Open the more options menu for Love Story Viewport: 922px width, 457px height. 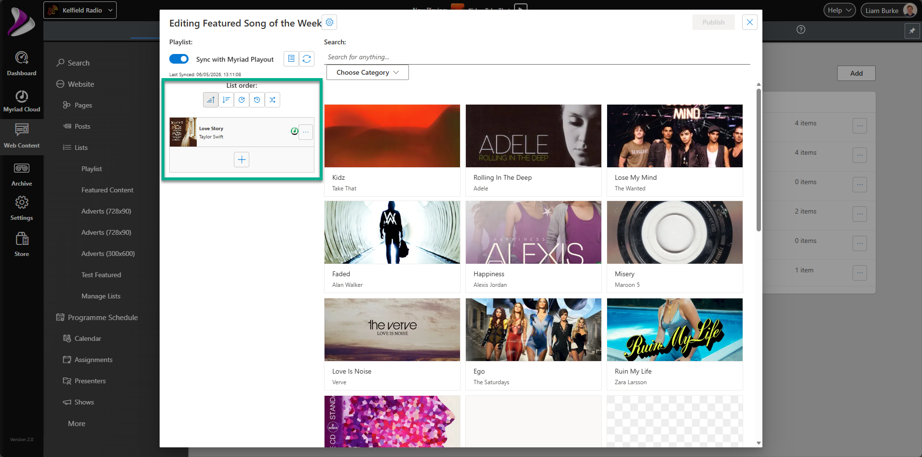pyautogui.click(x=306, y=132)
